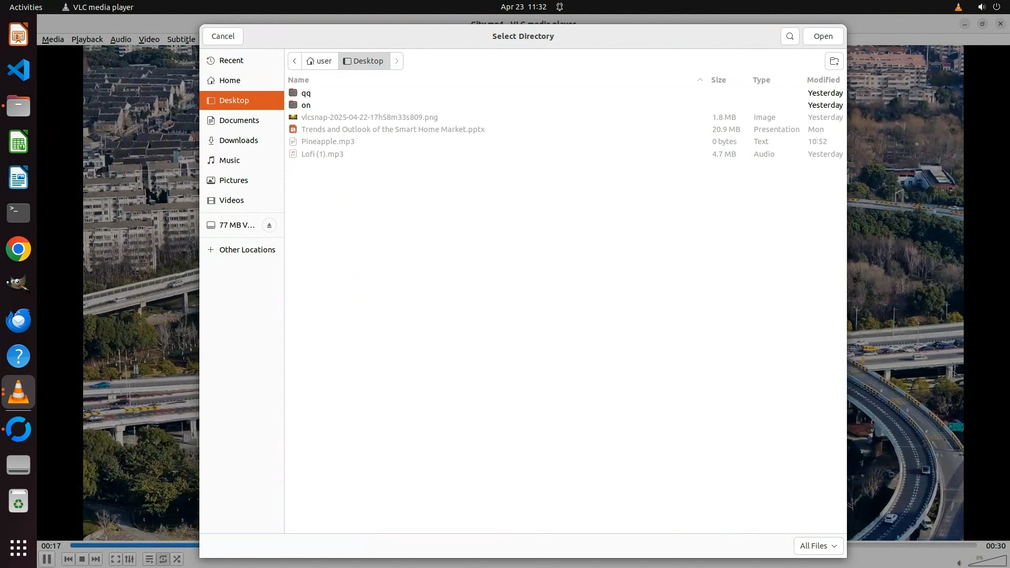Image resolution: width=1010 pixels, height=568 pixels.
Task: Toggle fullscreen video mode
Action: coord(116,559)
